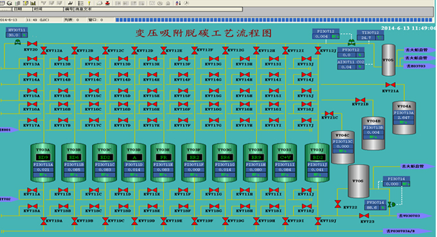Toggle valve KV720
This screenshot has width=437, height=237.
(32, 44)
